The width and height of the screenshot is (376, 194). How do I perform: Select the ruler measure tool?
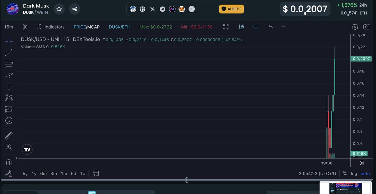pyautogui.click(x=9, y=136)
